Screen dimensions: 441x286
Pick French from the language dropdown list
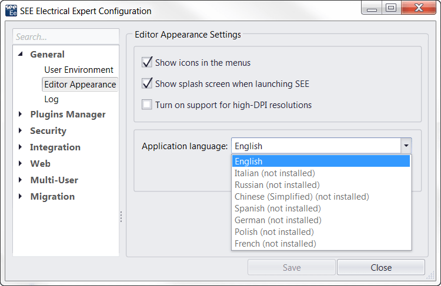click(x=275, y=244)
